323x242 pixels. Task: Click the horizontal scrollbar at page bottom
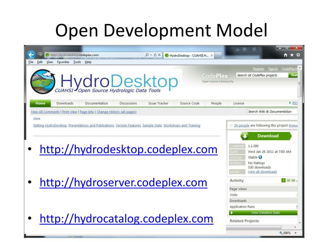click(x=254, y=227)
